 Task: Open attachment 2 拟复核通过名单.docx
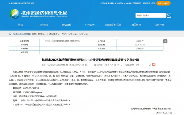click(41, 105)
